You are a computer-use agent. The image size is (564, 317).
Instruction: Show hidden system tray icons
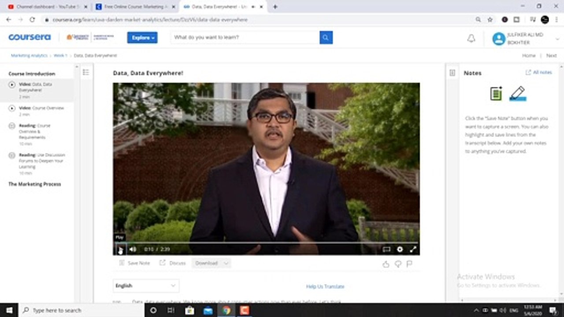click(x=476, y=310)
